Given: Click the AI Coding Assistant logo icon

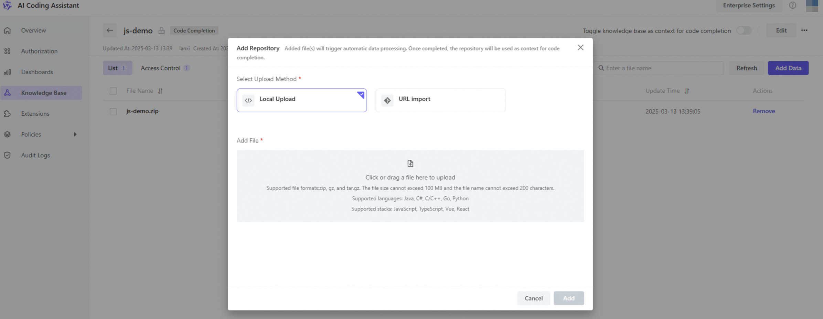Looking at the screenshot, I should point(7,5).
